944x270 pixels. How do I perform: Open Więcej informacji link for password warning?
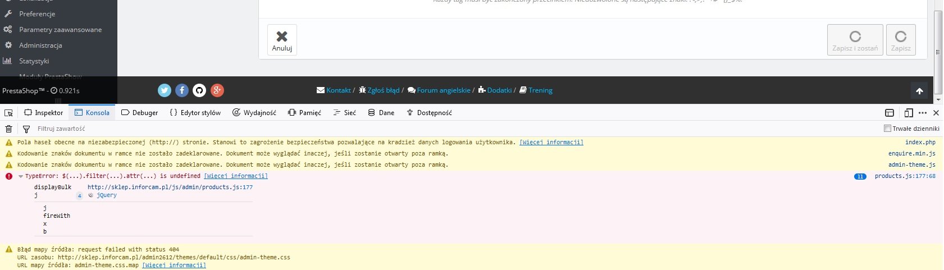pos(551,143)
